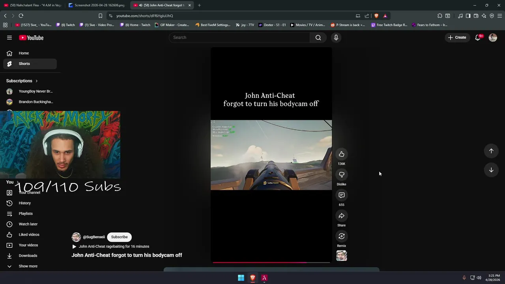The width and height of the screenshot is (505, 284).
Task: Close the John Anti-Cheat tab
Action: tap(189, 5)
